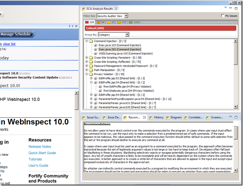Screen dimensions: 243x186
Task: Collapse the Privacy Violation group
Action: tap(87, 74)
